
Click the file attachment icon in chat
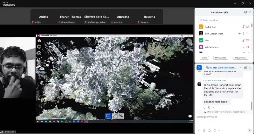210,131
